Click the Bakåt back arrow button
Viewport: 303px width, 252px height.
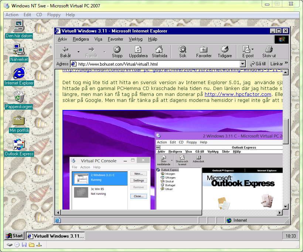tap(65, 52)
